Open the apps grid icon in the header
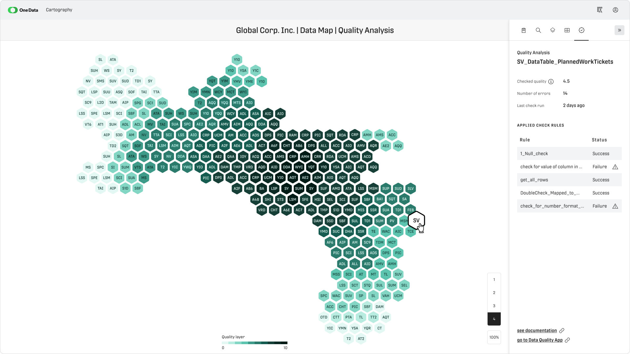This screenshot has height=354, width=630. click(599, 10)
